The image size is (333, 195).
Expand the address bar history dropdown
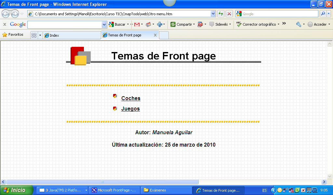(213, 14)
